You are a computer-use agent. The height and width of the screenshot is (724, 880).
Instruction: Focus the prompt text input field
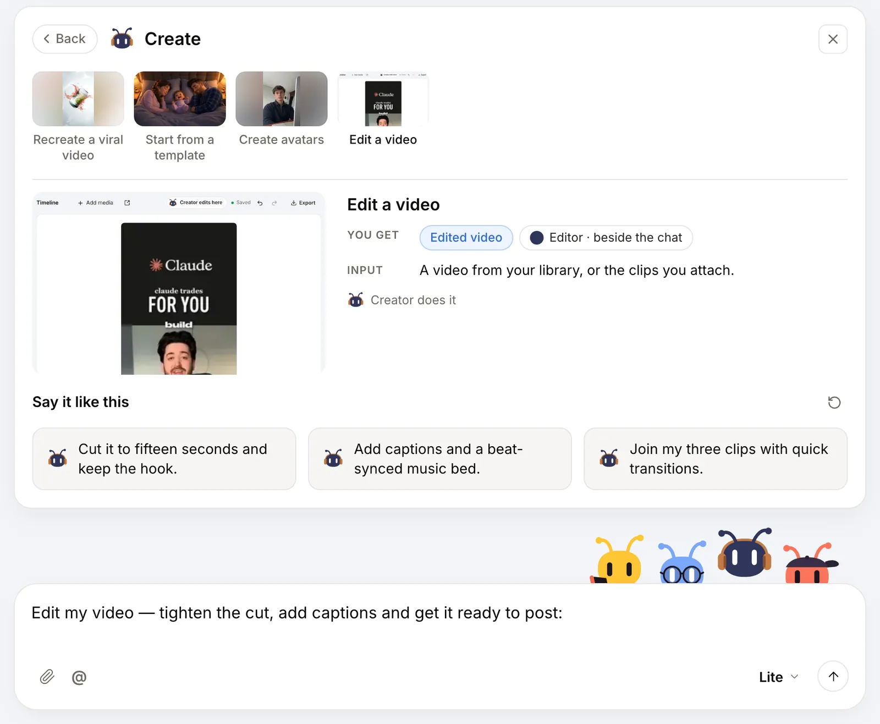pyautogui.click(x=440, y=613)
